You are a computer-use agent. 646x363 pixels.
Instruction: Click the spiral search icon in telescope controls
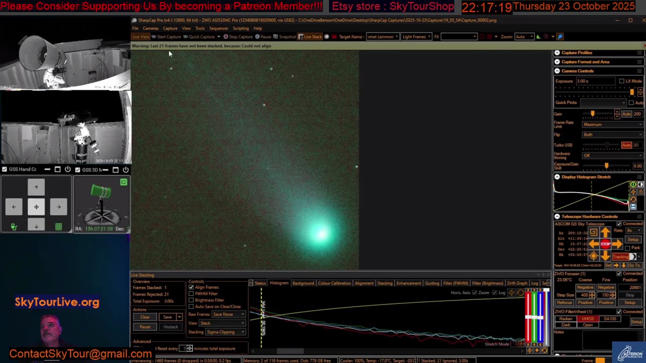coord(594,232)
